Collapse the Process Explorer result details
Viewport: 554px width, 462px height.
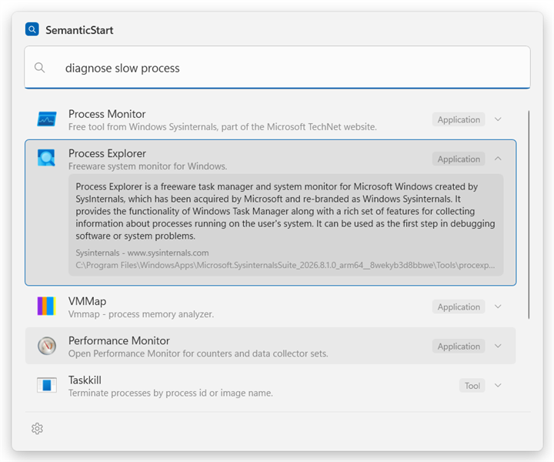[x=498, y=159]
